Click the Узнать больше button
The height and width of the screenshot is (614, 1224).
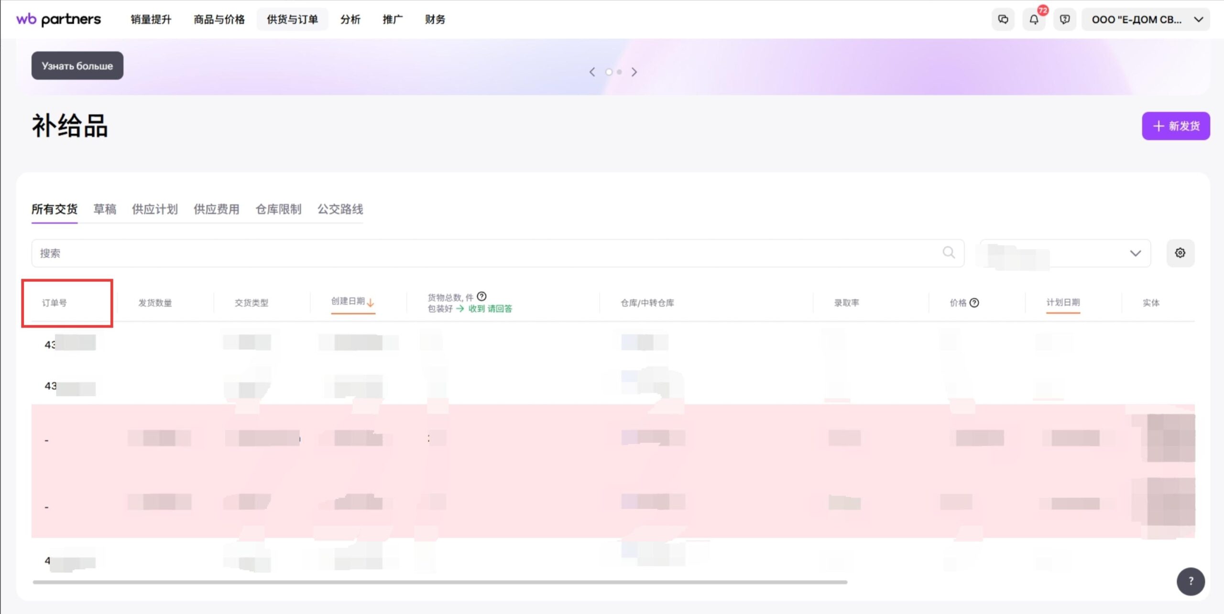(x=77, y=66)
